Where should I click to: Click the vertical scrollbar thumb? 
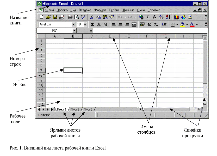point(205,62)
